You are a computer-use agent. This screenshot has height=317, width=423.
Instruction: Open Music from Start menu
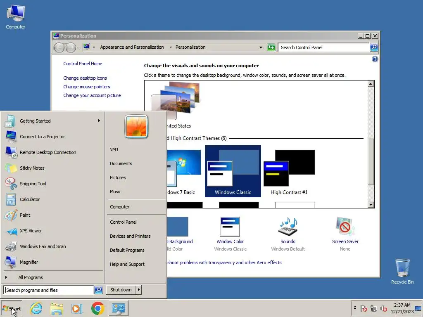116,192
